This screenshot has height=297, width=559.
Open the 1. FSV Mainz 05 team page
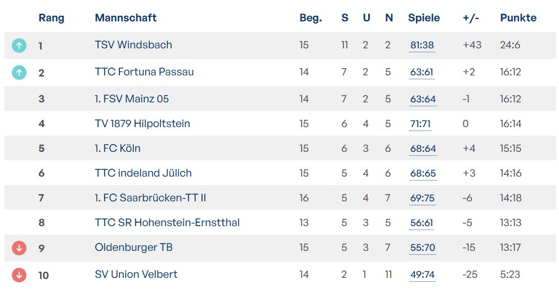coord(132,99)
